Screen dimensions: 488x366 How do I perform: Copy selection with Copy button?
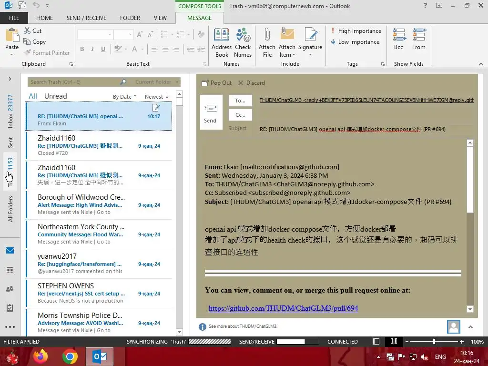tap(35, 42)
